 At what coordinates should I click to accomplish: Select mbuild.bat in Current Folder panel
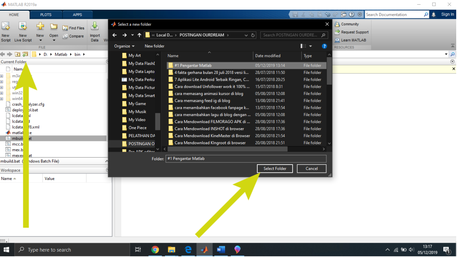click(x=53, y=138)
